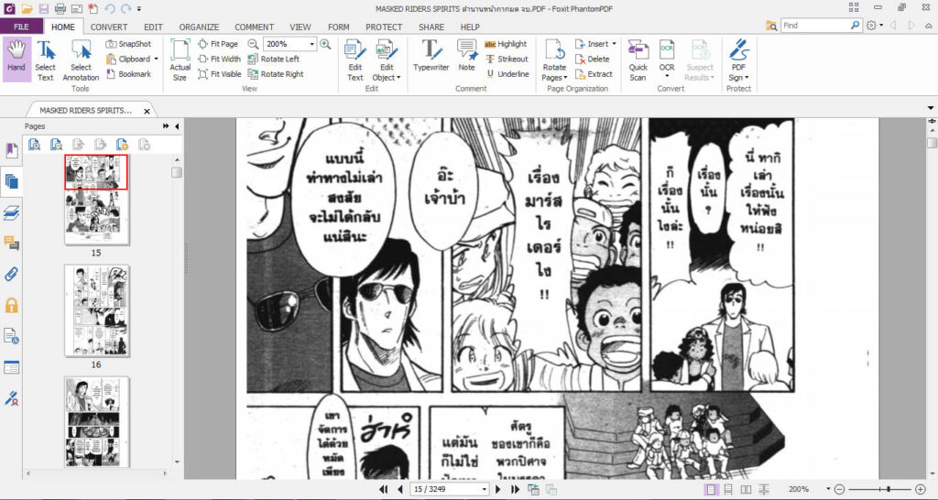Open the page number dropdown
The height and width of the screenshot is (500, 938).
[484, 489]
